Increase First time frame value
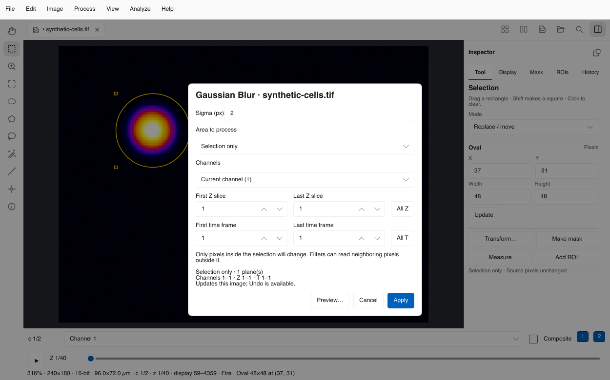The image size is (610, 380). click(264, 238)
